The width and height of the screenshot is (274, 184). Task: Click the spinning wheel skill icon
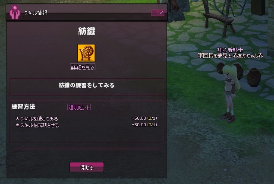[86, 53]
